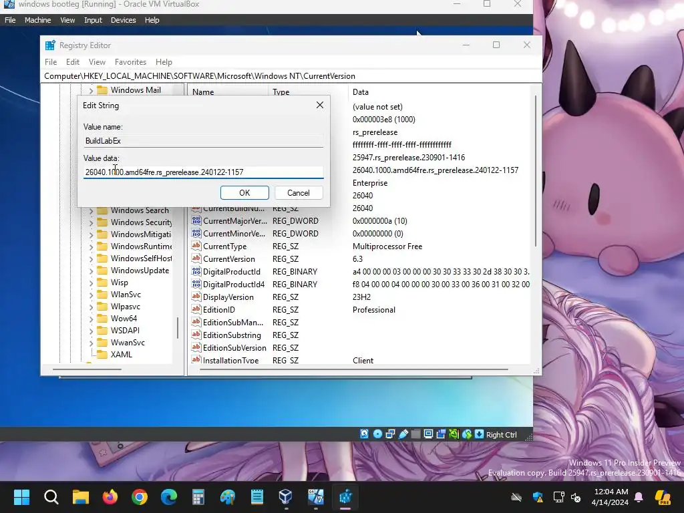Image resolution: width=684 pixels, height=513 pixels.
Task: Click the shared folders icon in VirtualBox status bar
Action: click(x=415, y=434)
